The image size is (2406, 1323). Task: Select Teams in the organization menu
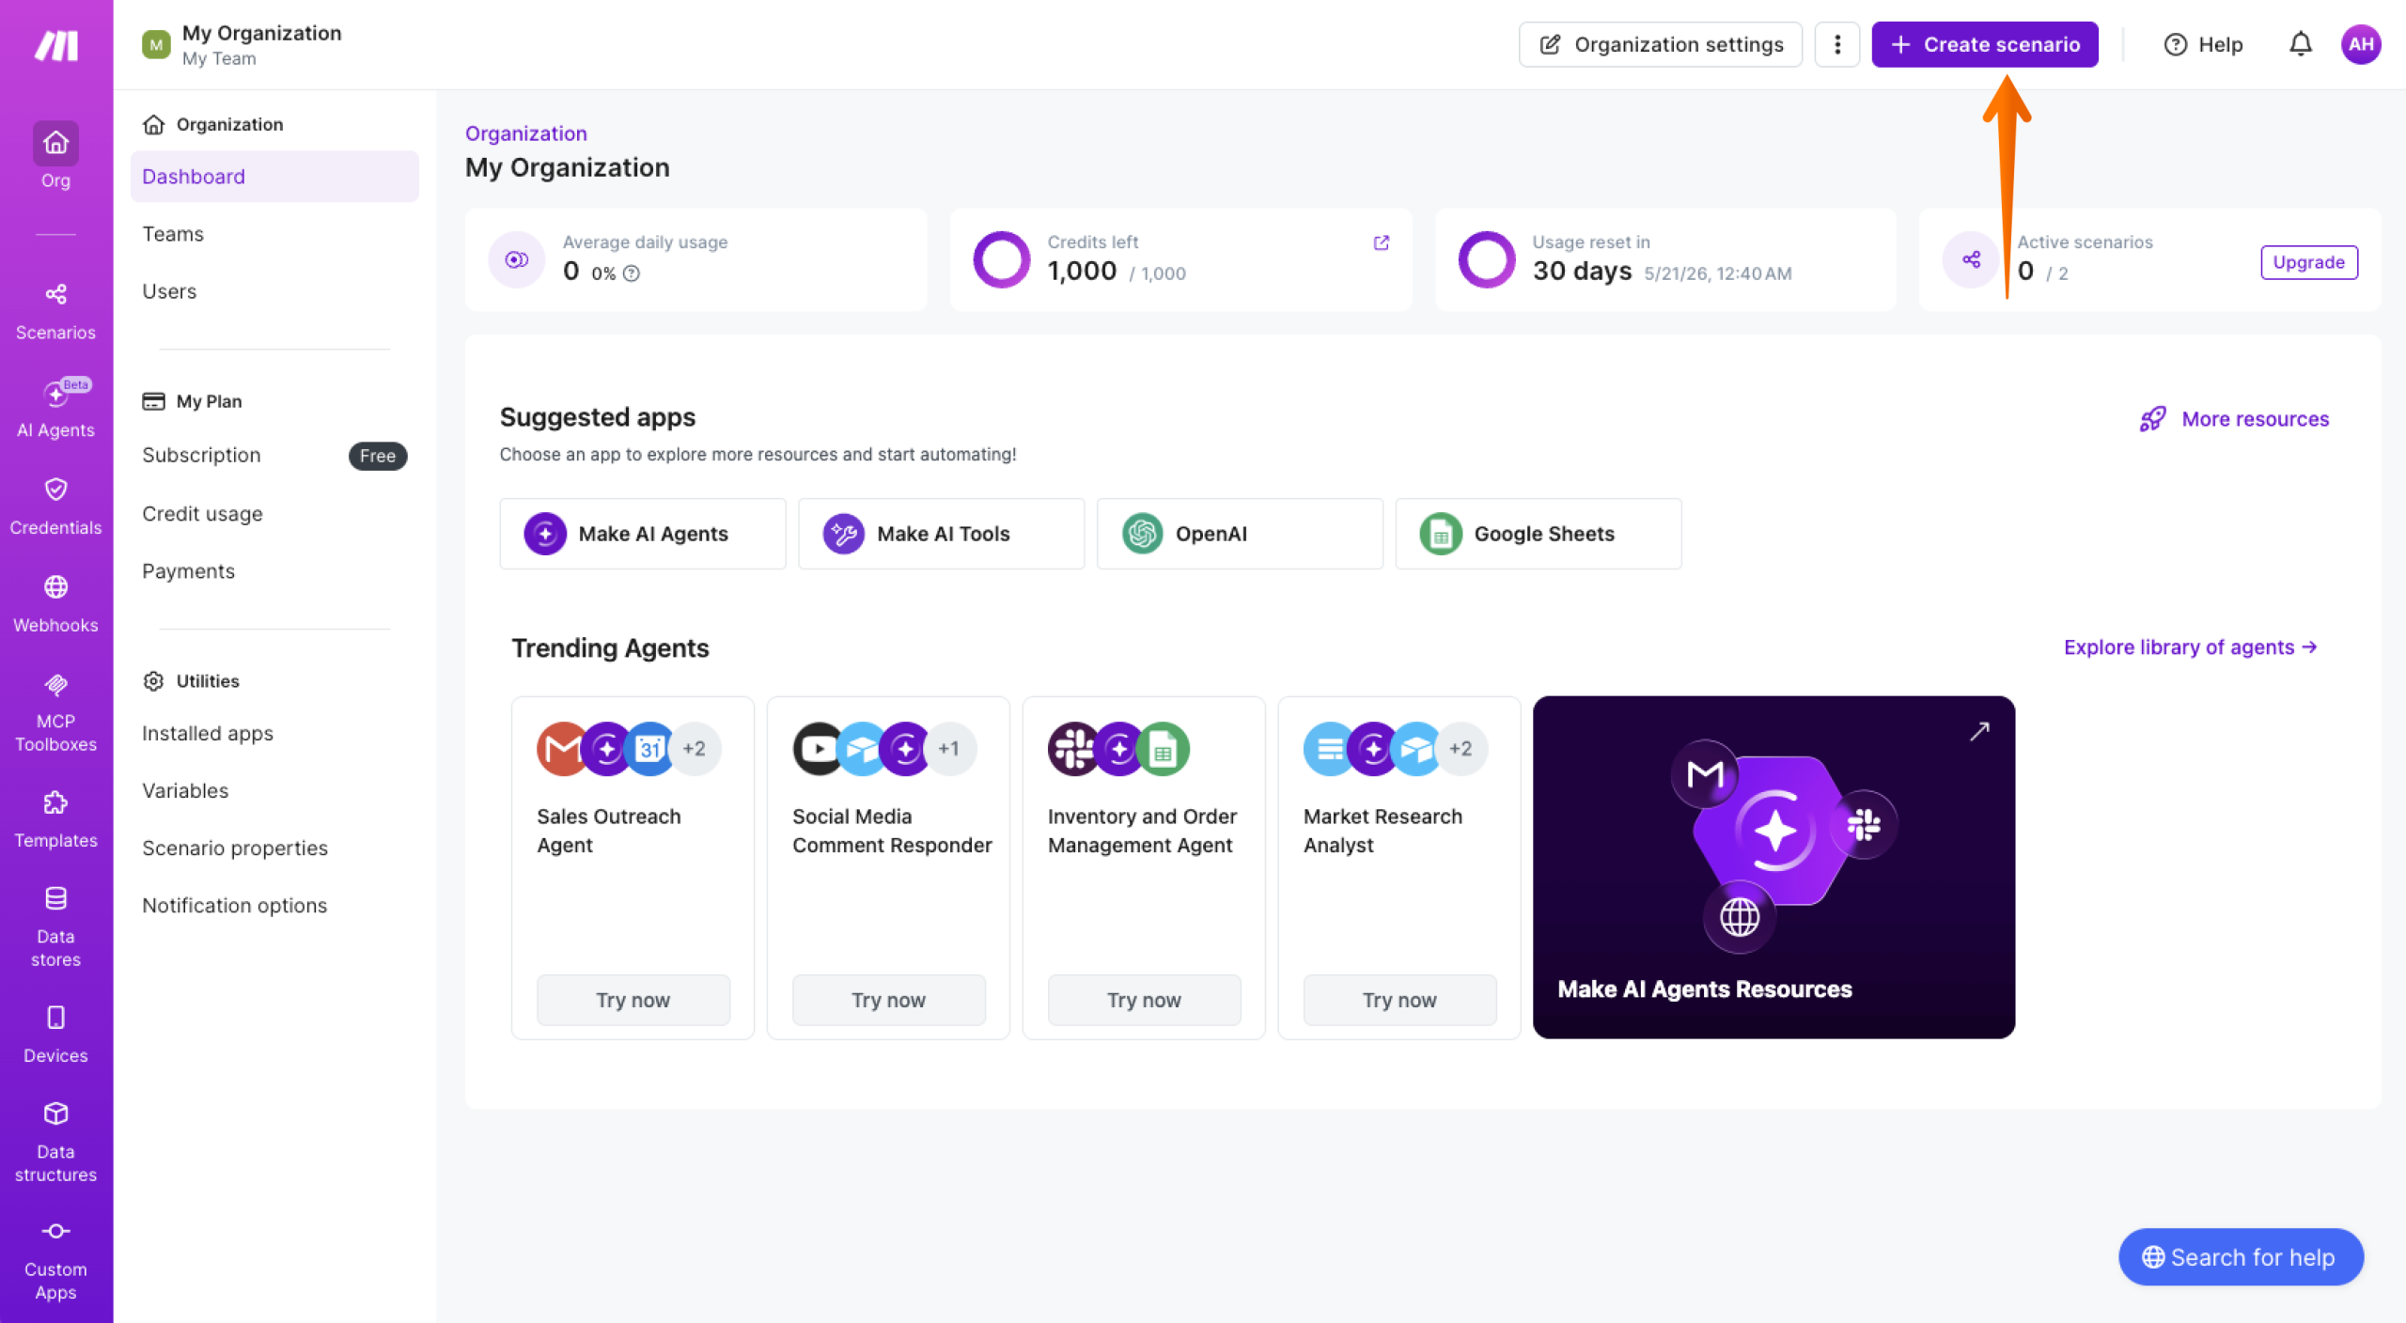[x=173, y=234]
